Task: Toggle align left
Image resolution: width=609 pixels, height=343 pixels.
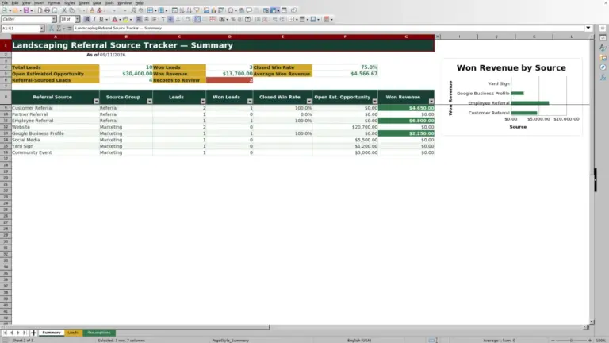Action: tap(139, 19)
